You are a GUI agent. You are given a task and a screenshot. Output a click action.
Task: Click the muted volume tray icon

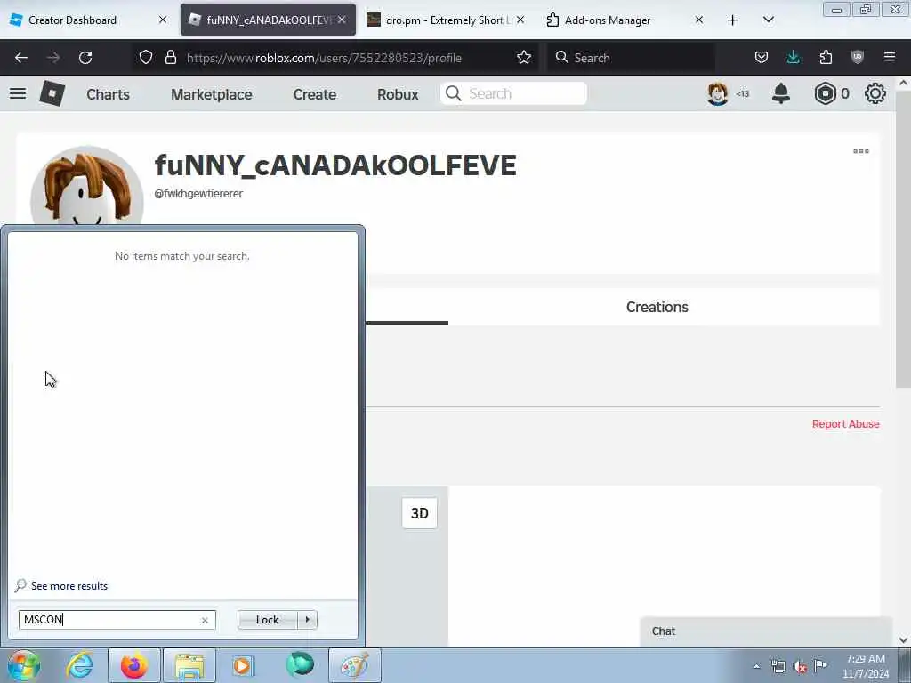tap(800, 666)
